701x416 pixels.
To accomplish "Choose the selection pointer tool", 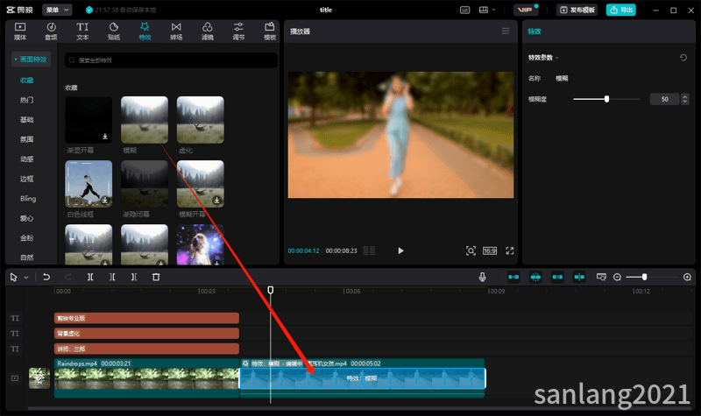I will tap(13, 278).
